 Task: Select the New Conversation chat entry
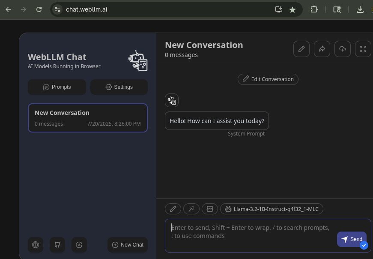(88, 117)
